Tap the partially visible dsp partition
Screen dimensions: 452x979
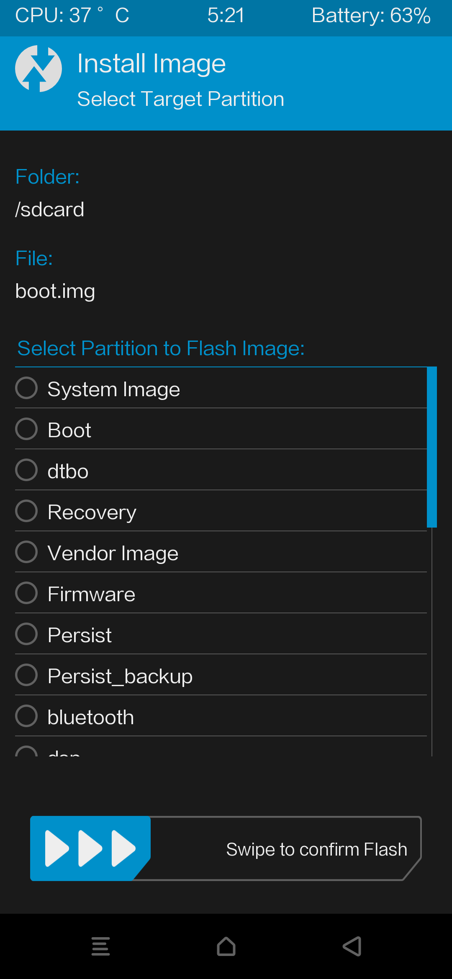[221, 747]
